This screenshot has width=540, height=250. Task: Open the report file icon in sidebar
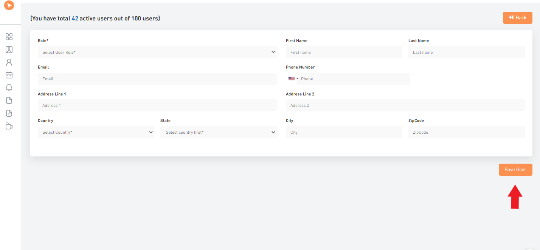(9, 113)
